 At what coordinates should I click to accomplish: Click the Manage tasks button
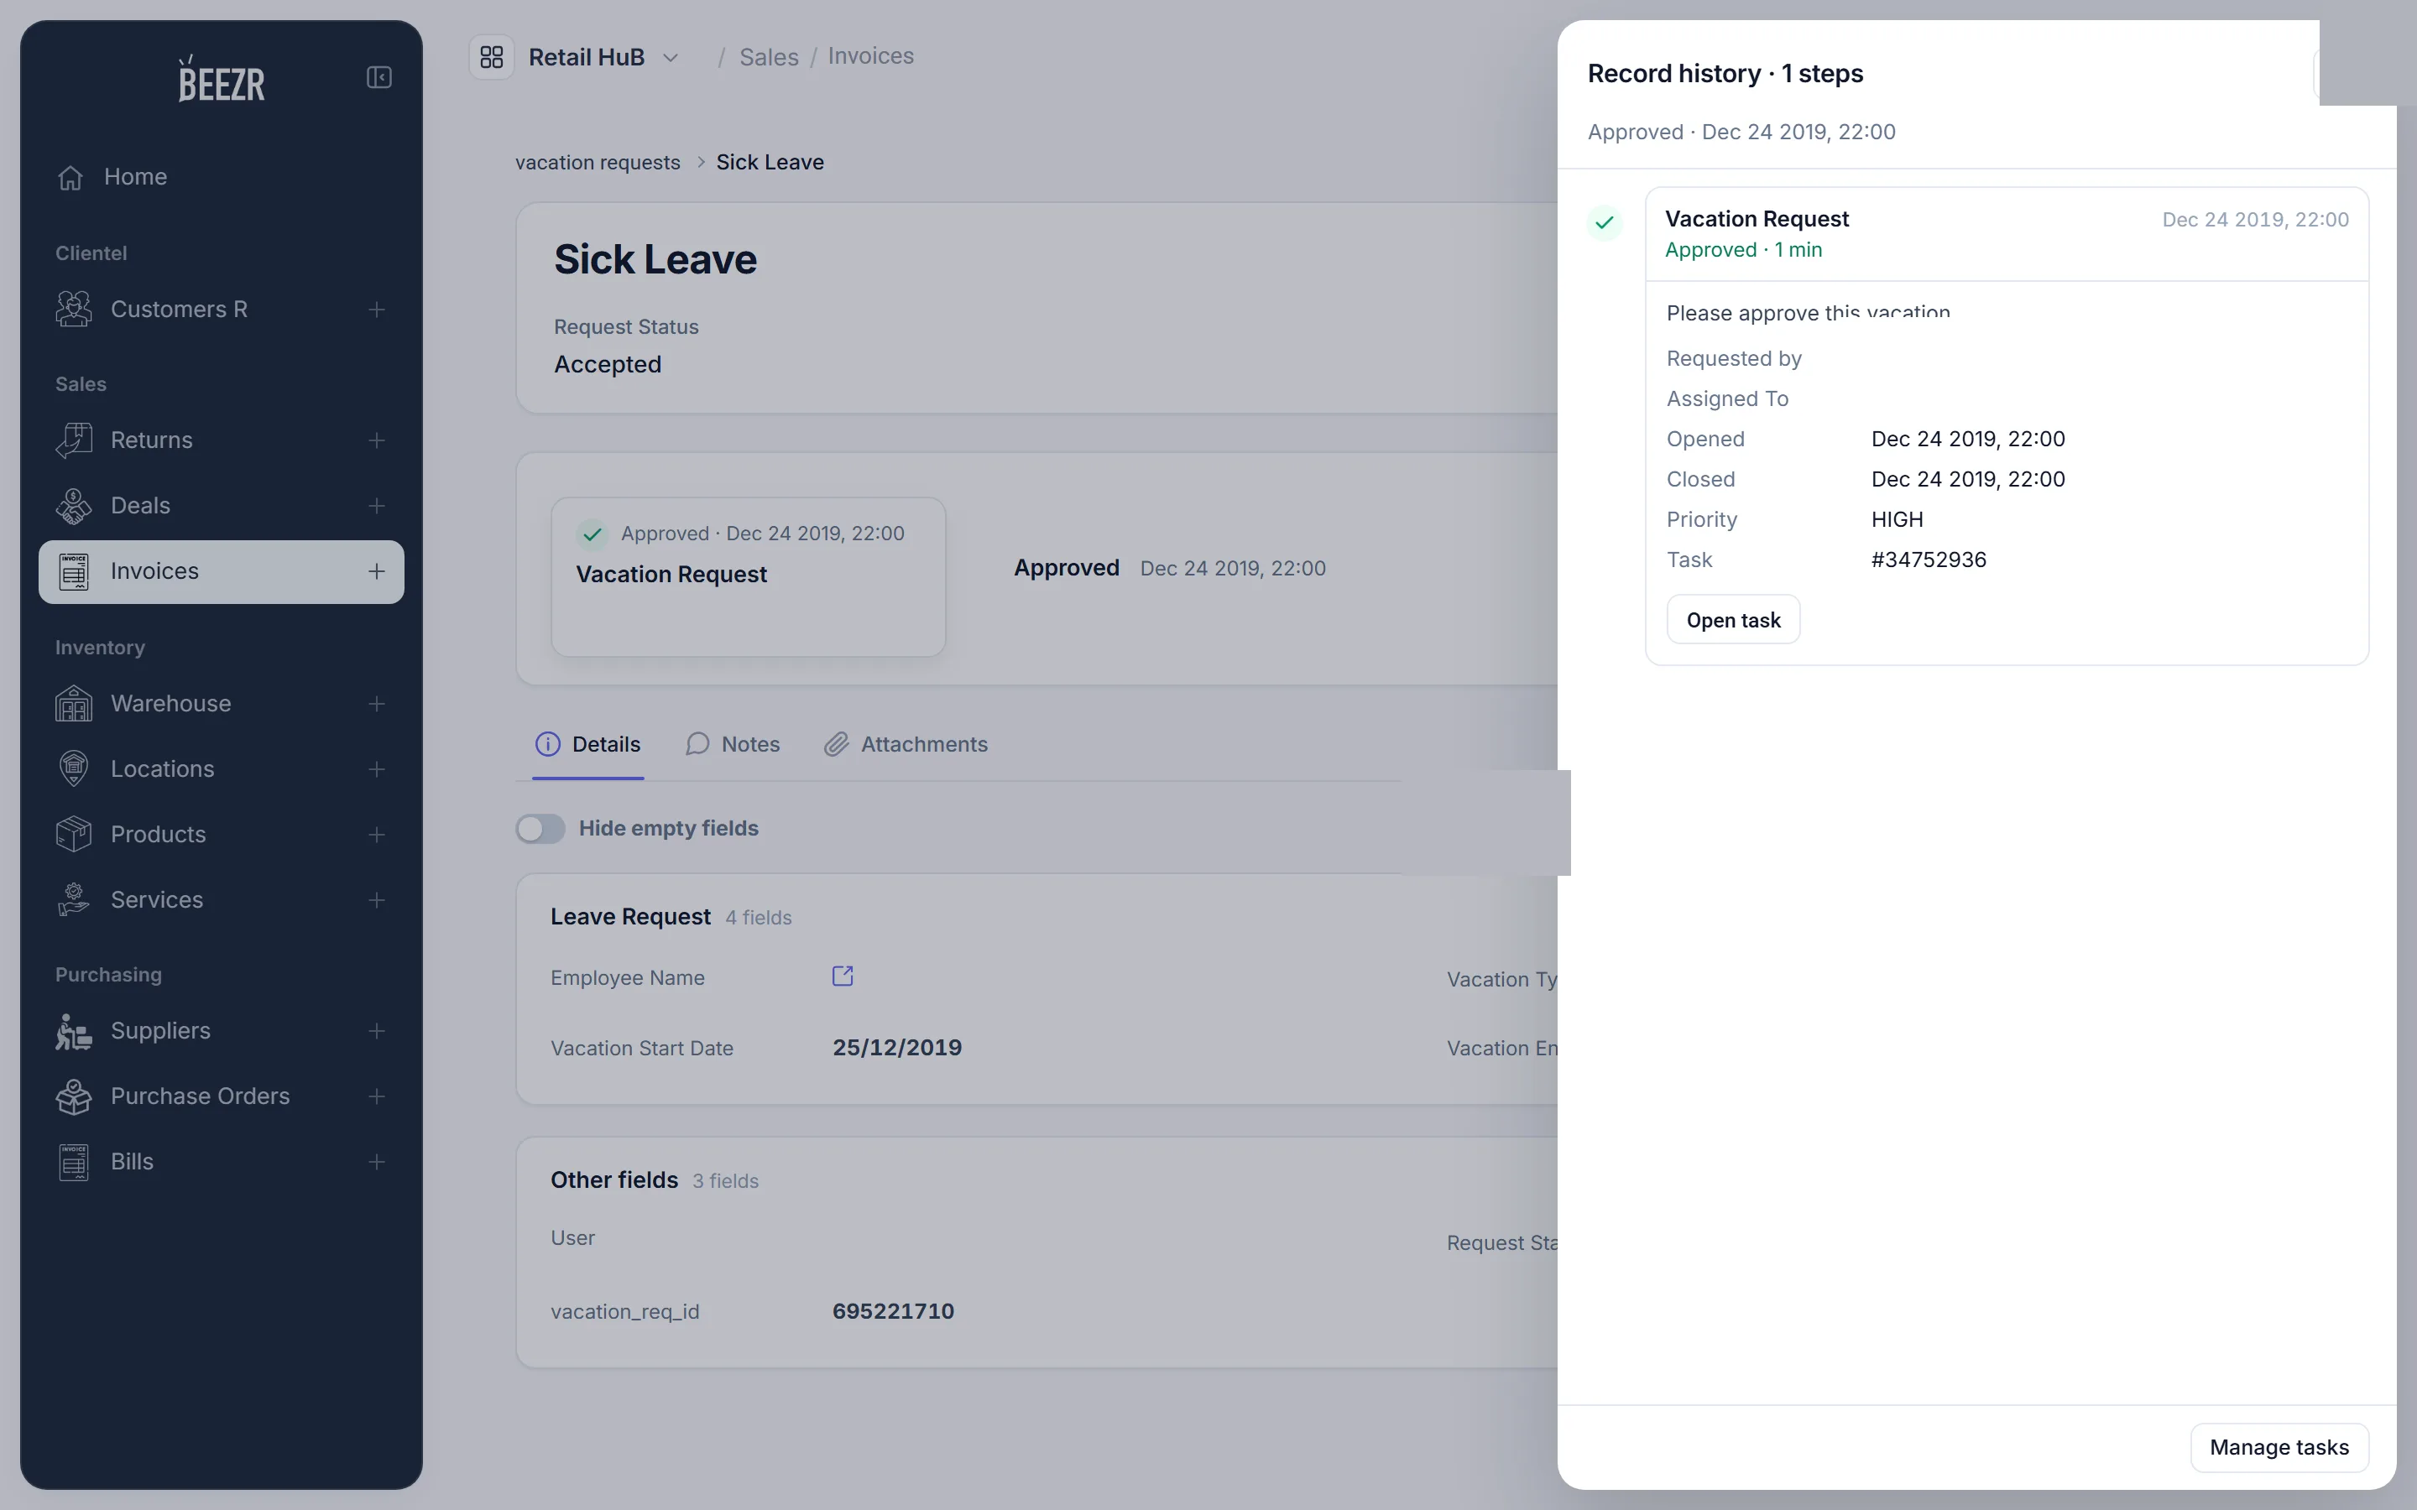click(x=2279, y=1447)
